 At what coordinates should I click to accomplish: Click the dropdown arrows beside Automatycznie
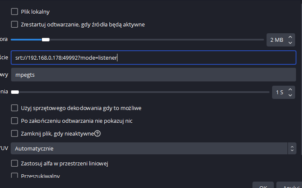[x=292, y=148]
